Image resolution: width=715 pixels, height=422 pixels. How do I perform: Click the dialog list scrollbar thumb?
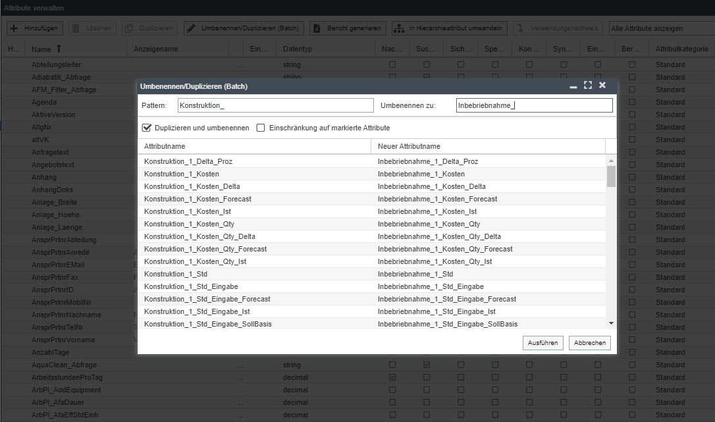611,176
